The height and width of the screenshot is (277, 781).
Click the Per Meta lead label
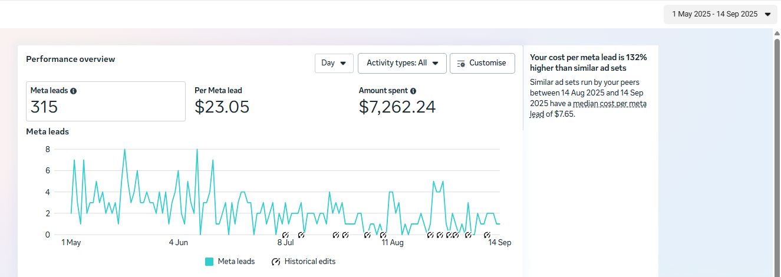click(218, 91)
